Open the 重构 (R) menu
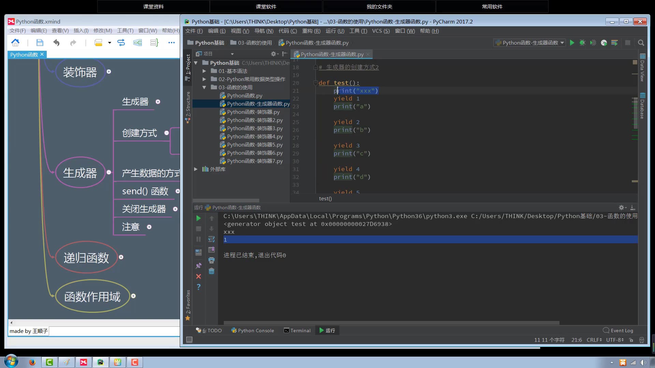655x368 pixels. [x=311, y=31]
